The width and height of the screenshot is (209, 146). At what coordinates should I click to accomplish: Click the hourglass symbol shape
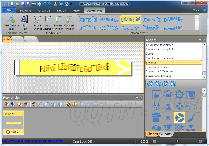coord(168,106)
